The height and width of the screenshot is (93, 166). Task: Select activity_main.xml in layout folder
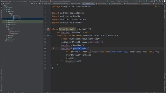coord(15,32)
